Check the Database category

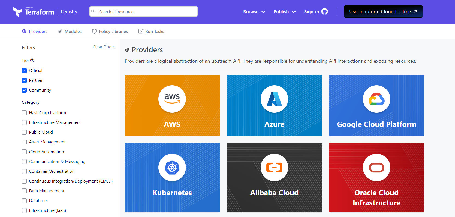(24, 201)
